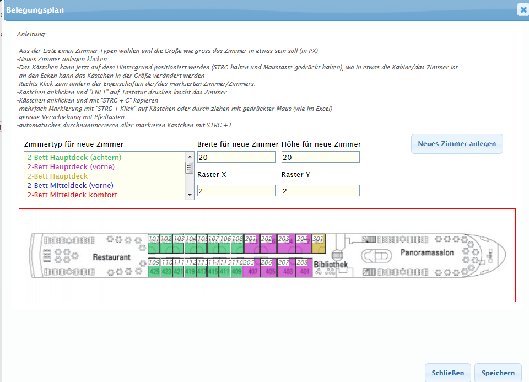
Task: Select yellow '2-Bett Hauptdeck' list entry
Action: (x=57, y=176)
